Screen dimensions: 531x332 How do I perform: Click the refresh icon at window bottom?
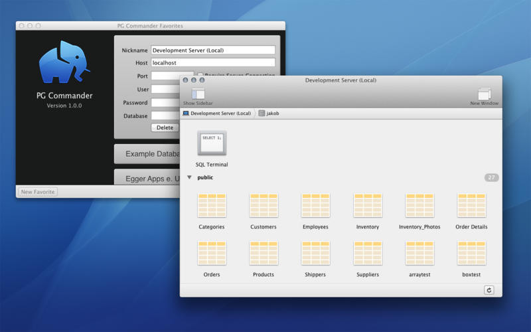coord(489,290)
